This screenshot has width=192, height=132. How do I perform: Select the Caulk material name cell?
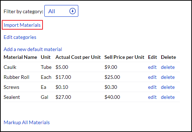10,67
